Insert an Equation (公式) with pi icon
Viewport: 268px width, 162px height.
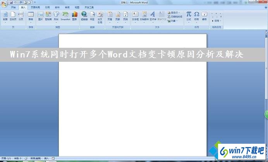pos(189,17)
